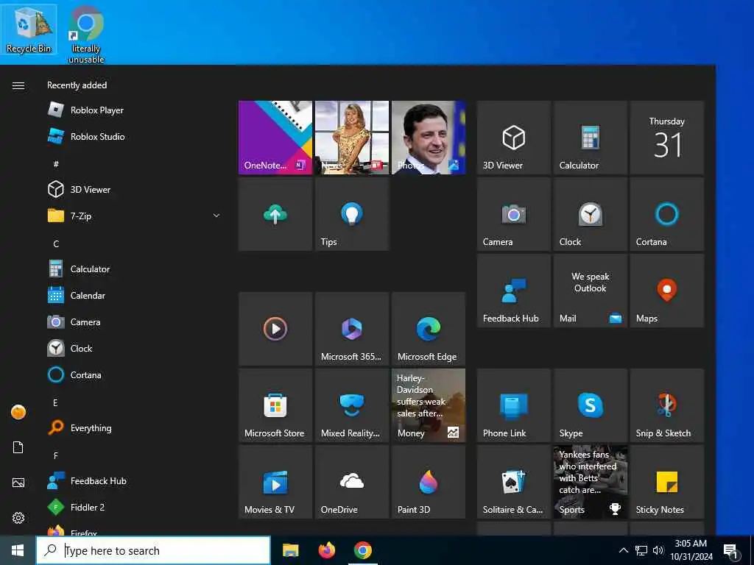The height and width of the screenshot is (565, 754).
Task: Open the Phone Link tile
Action: click(x=513, y=405)
